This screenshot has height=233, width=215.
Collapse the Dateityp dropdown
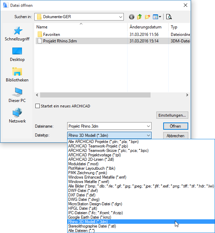point(148,135)
